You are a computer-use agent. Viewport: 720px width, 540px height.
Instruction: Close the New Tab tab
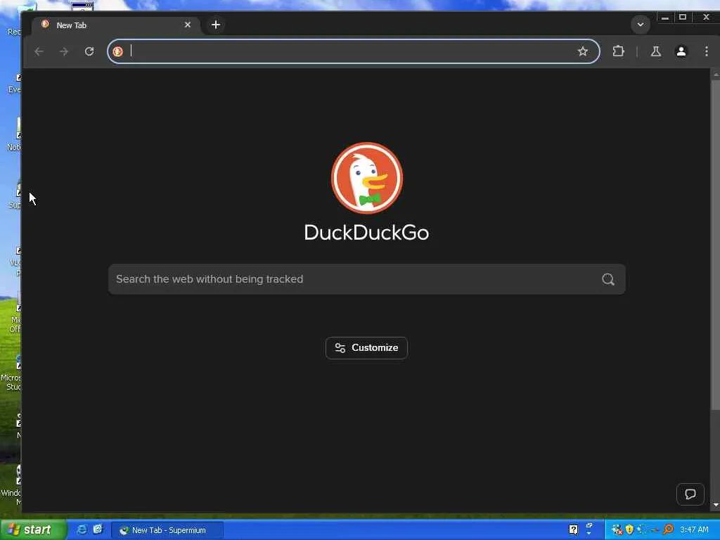[x=187, y=25]
